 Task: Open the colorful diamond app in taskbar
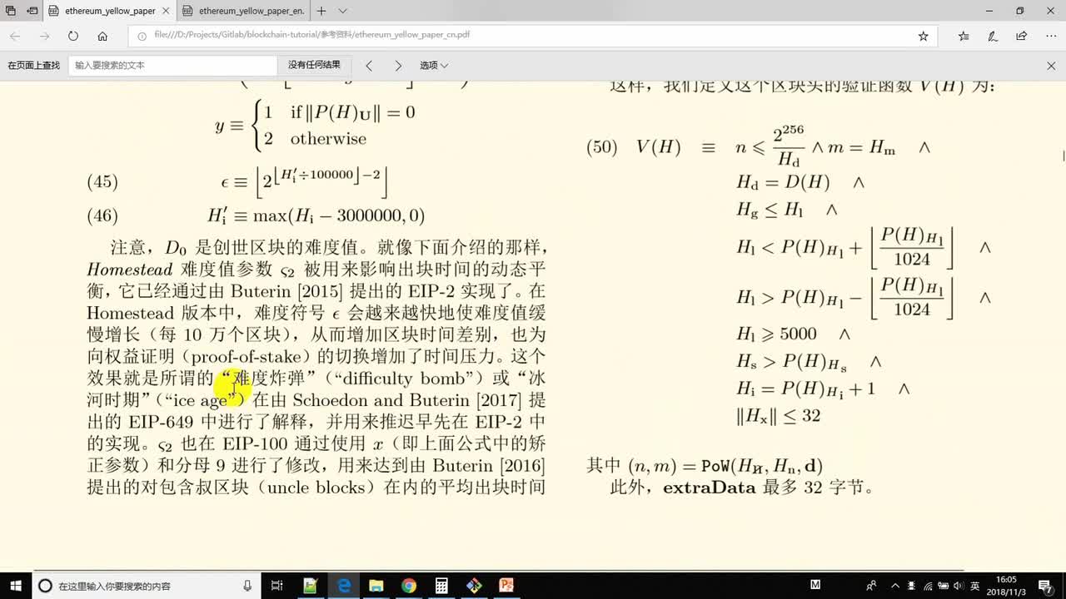coord(474,586)
